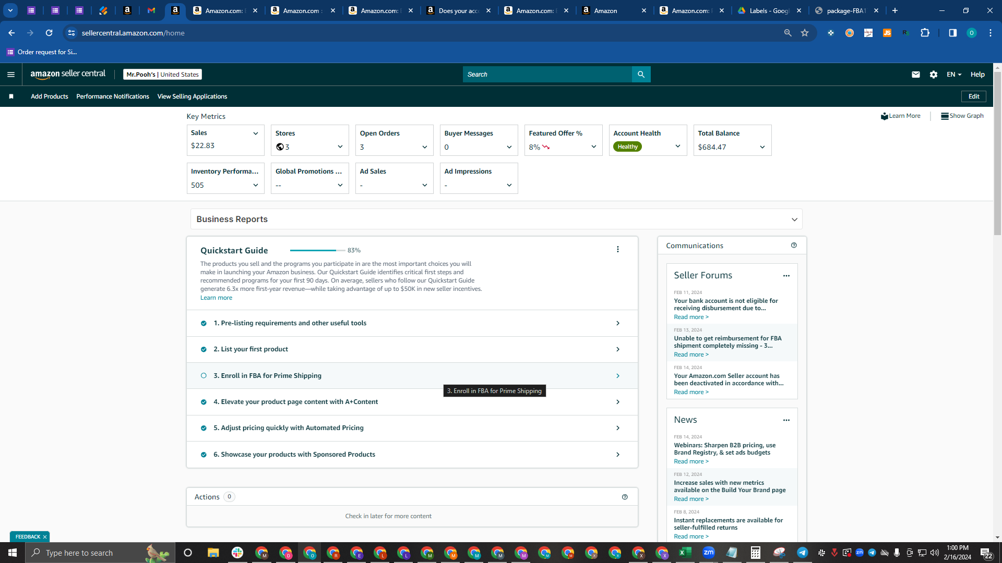Read more about bank account disbursement post
The height and width of the screenshot is (563, 1002).
(691, 317)
